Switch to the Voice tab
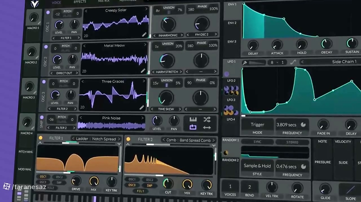 (x=57, y=2)
